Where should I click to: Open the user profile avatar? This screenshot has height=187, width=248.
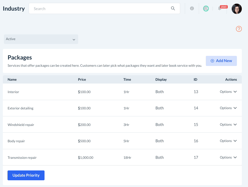tap(237, 9)
